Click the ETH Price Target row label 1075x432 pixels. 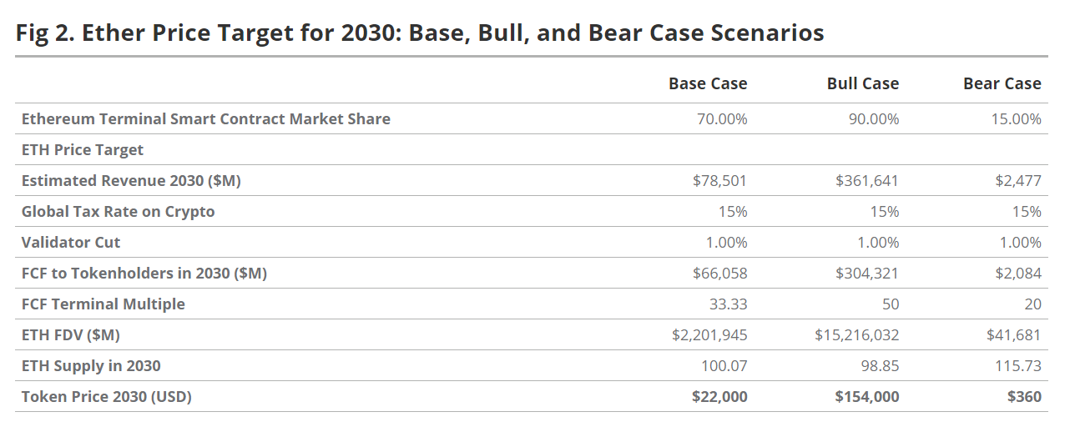83,150
